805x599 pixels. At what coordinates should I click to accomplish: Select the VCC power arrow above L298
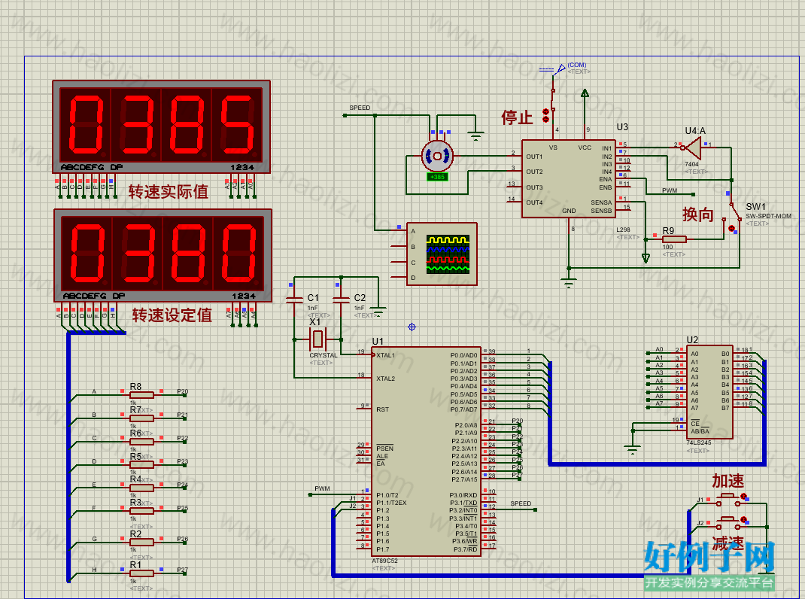[x=585, y=93]
